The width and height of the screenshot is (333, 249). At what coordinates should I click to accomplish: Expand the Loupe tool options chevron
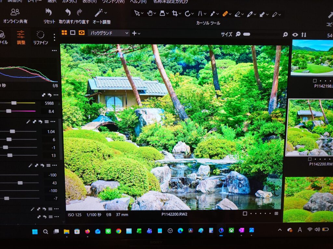click(x=167, y=14)
